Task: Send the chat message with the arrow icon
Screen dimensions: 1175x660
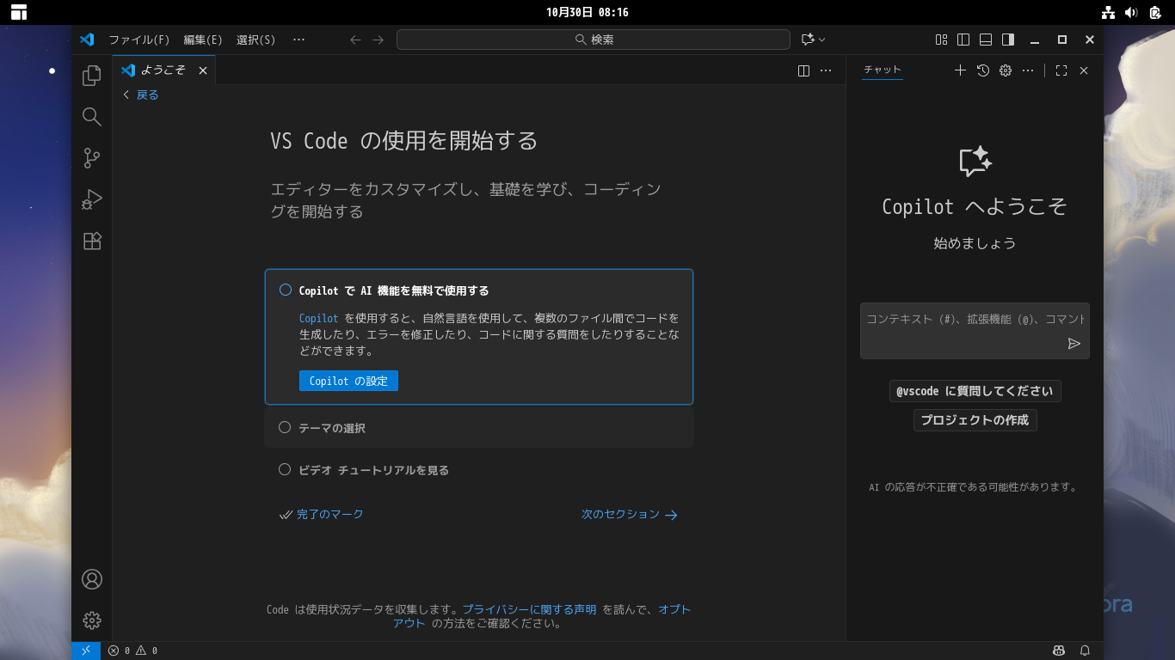Action: (1074, 344)
